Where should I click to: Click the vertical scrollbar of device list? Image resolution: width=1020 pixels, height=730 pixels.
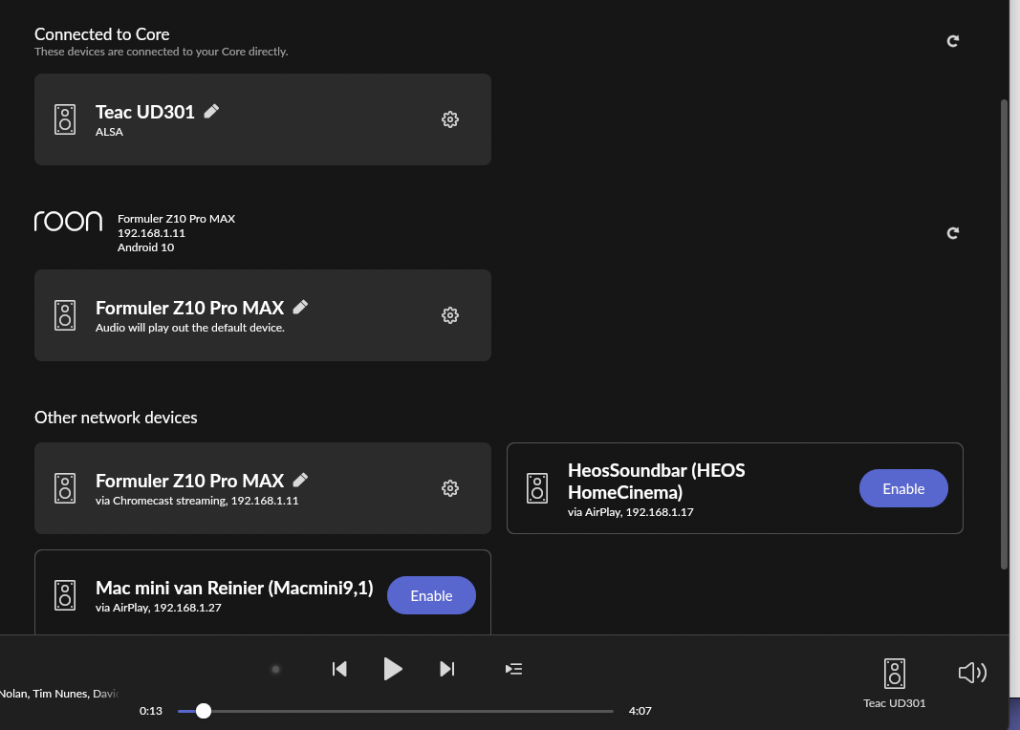tap(1004, 334)
